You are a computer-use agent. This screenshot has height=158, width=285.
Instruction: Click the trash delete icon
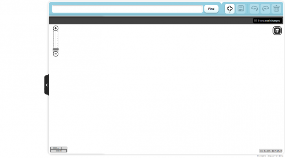coord(276,9)
